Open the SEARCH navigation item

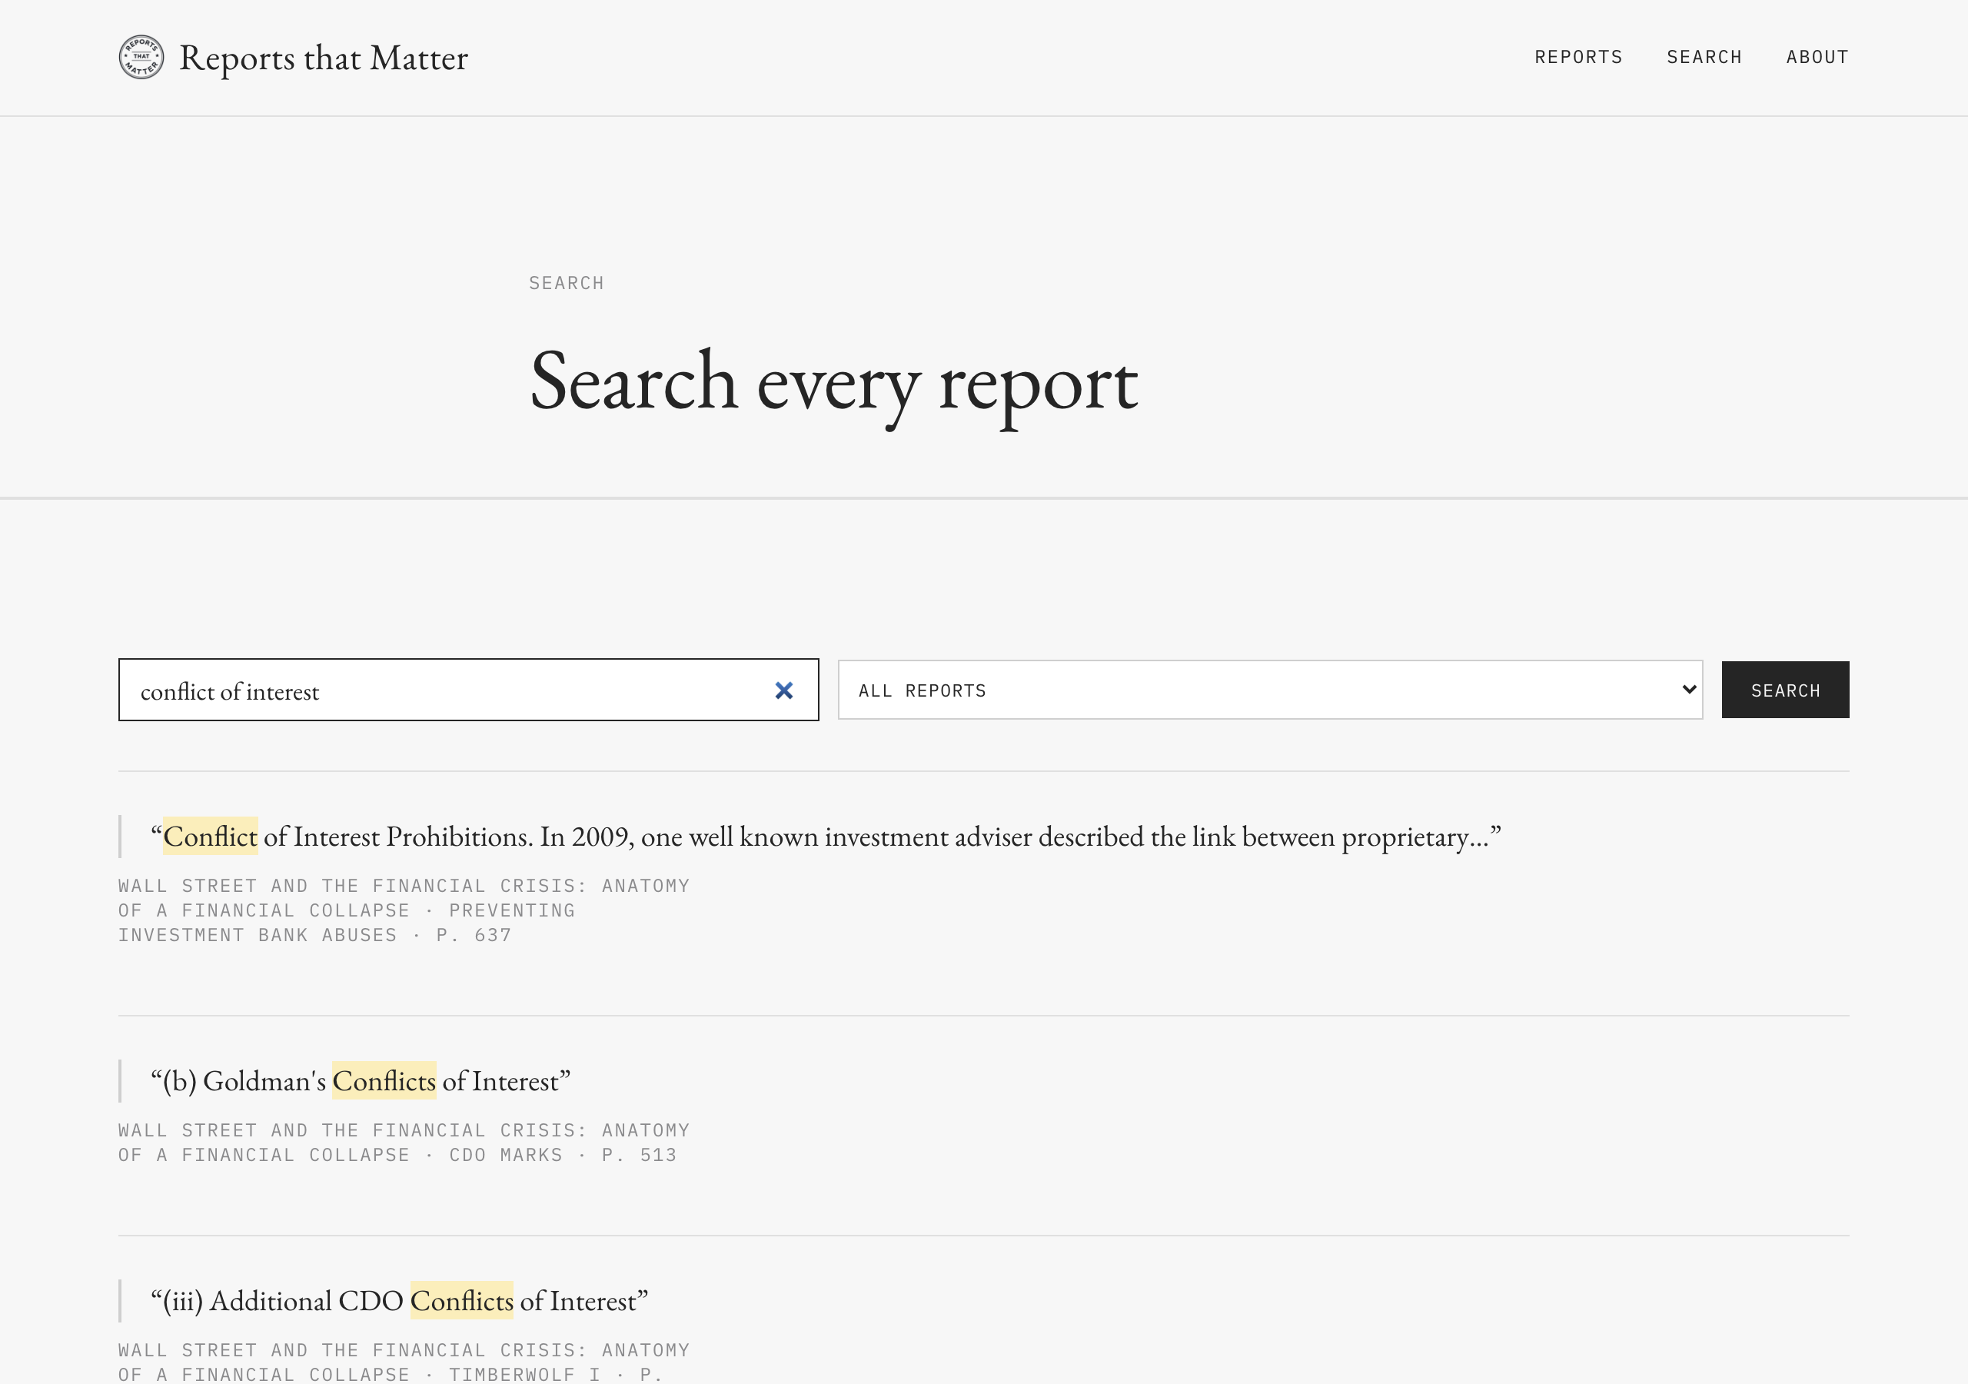tap(1704, 58)
